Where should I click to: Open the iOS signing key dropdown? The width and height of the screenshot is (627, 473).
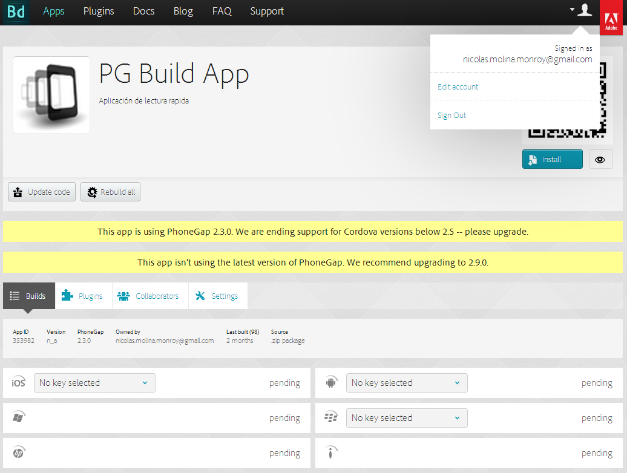pyautogui.click(x=95, y=383)
